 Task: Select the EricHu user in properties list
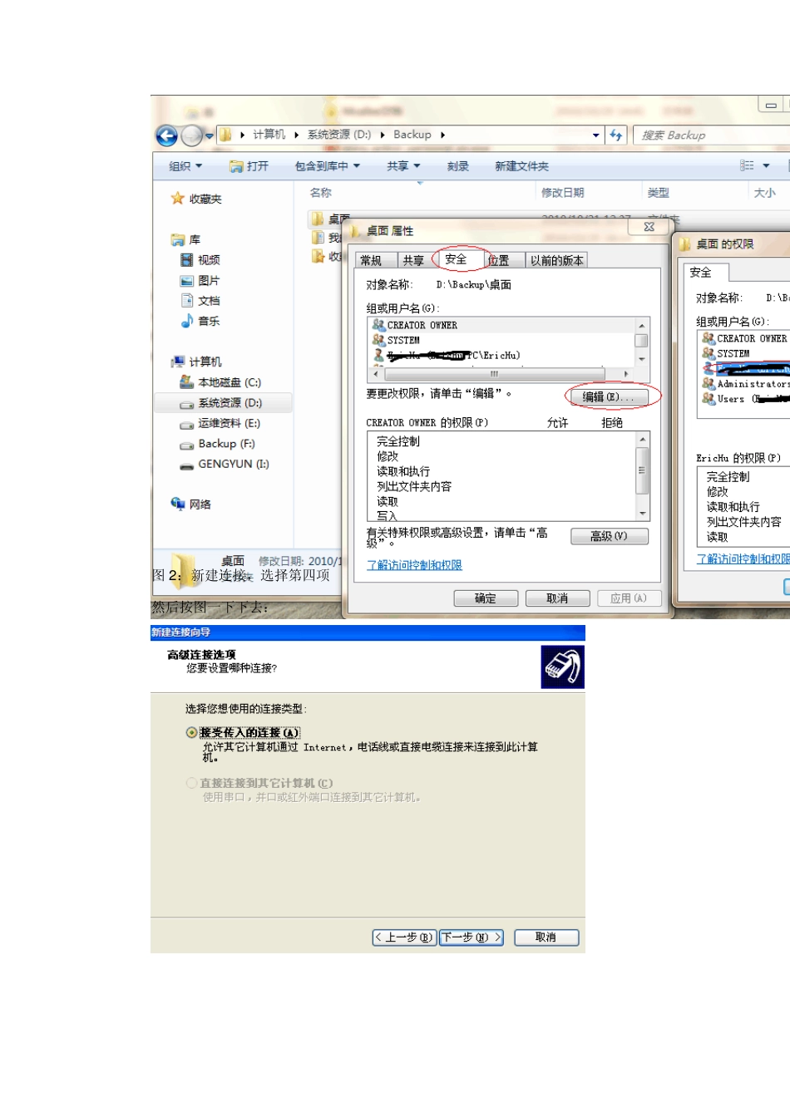pos(447,355)
